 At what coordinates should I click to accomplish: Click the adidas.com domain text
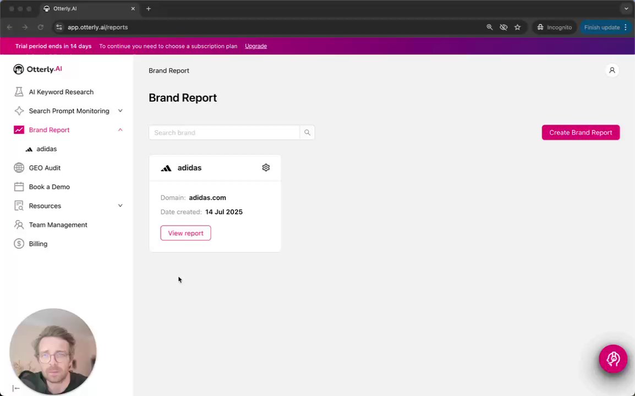point(207,197)
